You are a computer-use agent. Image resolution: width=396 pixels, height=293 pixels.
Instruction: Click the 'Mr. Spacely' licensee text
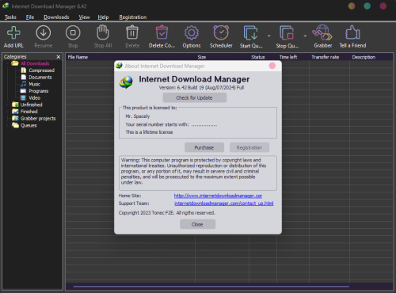(x=138, y=116)
